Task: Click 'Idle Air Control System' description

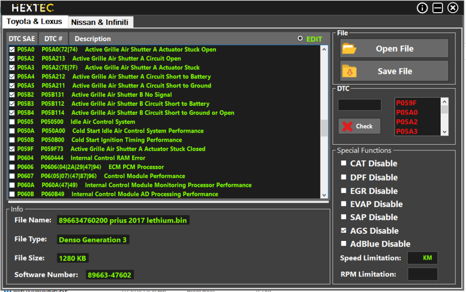Action: [103, 122]
